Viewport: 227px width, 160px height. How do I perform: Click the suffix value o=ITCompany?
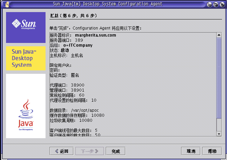pos(78,45)
